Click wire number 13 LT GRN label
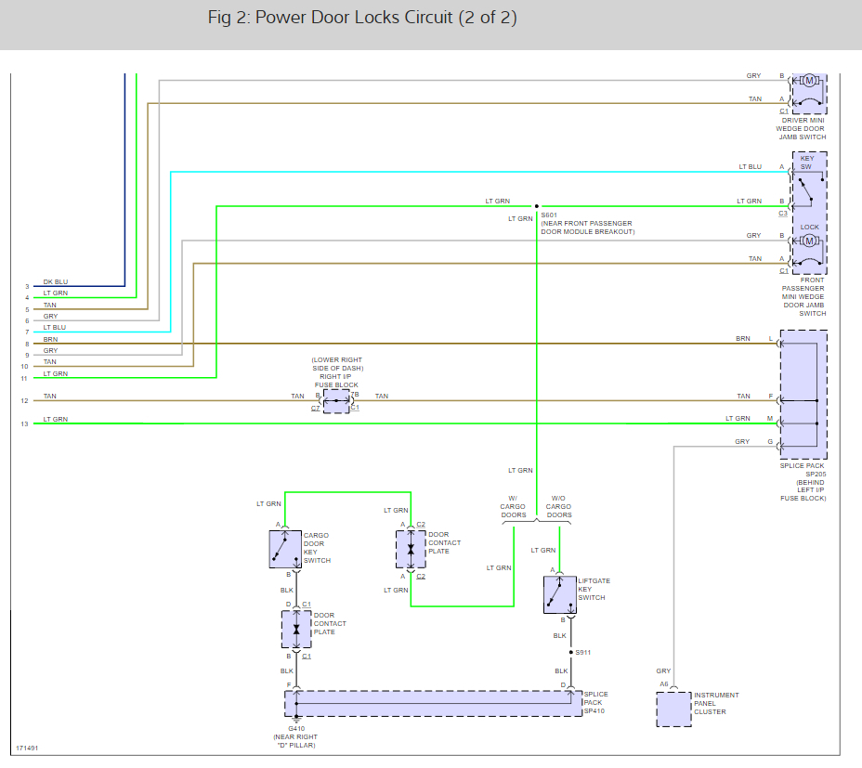862x768 pixels. pyautogui.click(x=55, y=420)
